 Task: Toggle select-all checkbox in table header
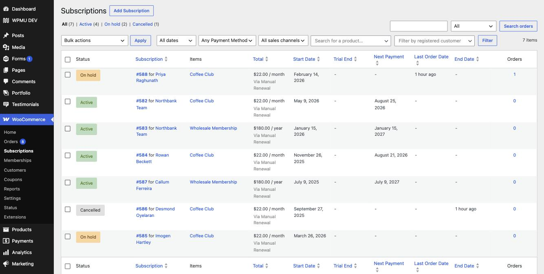[68, 60]
